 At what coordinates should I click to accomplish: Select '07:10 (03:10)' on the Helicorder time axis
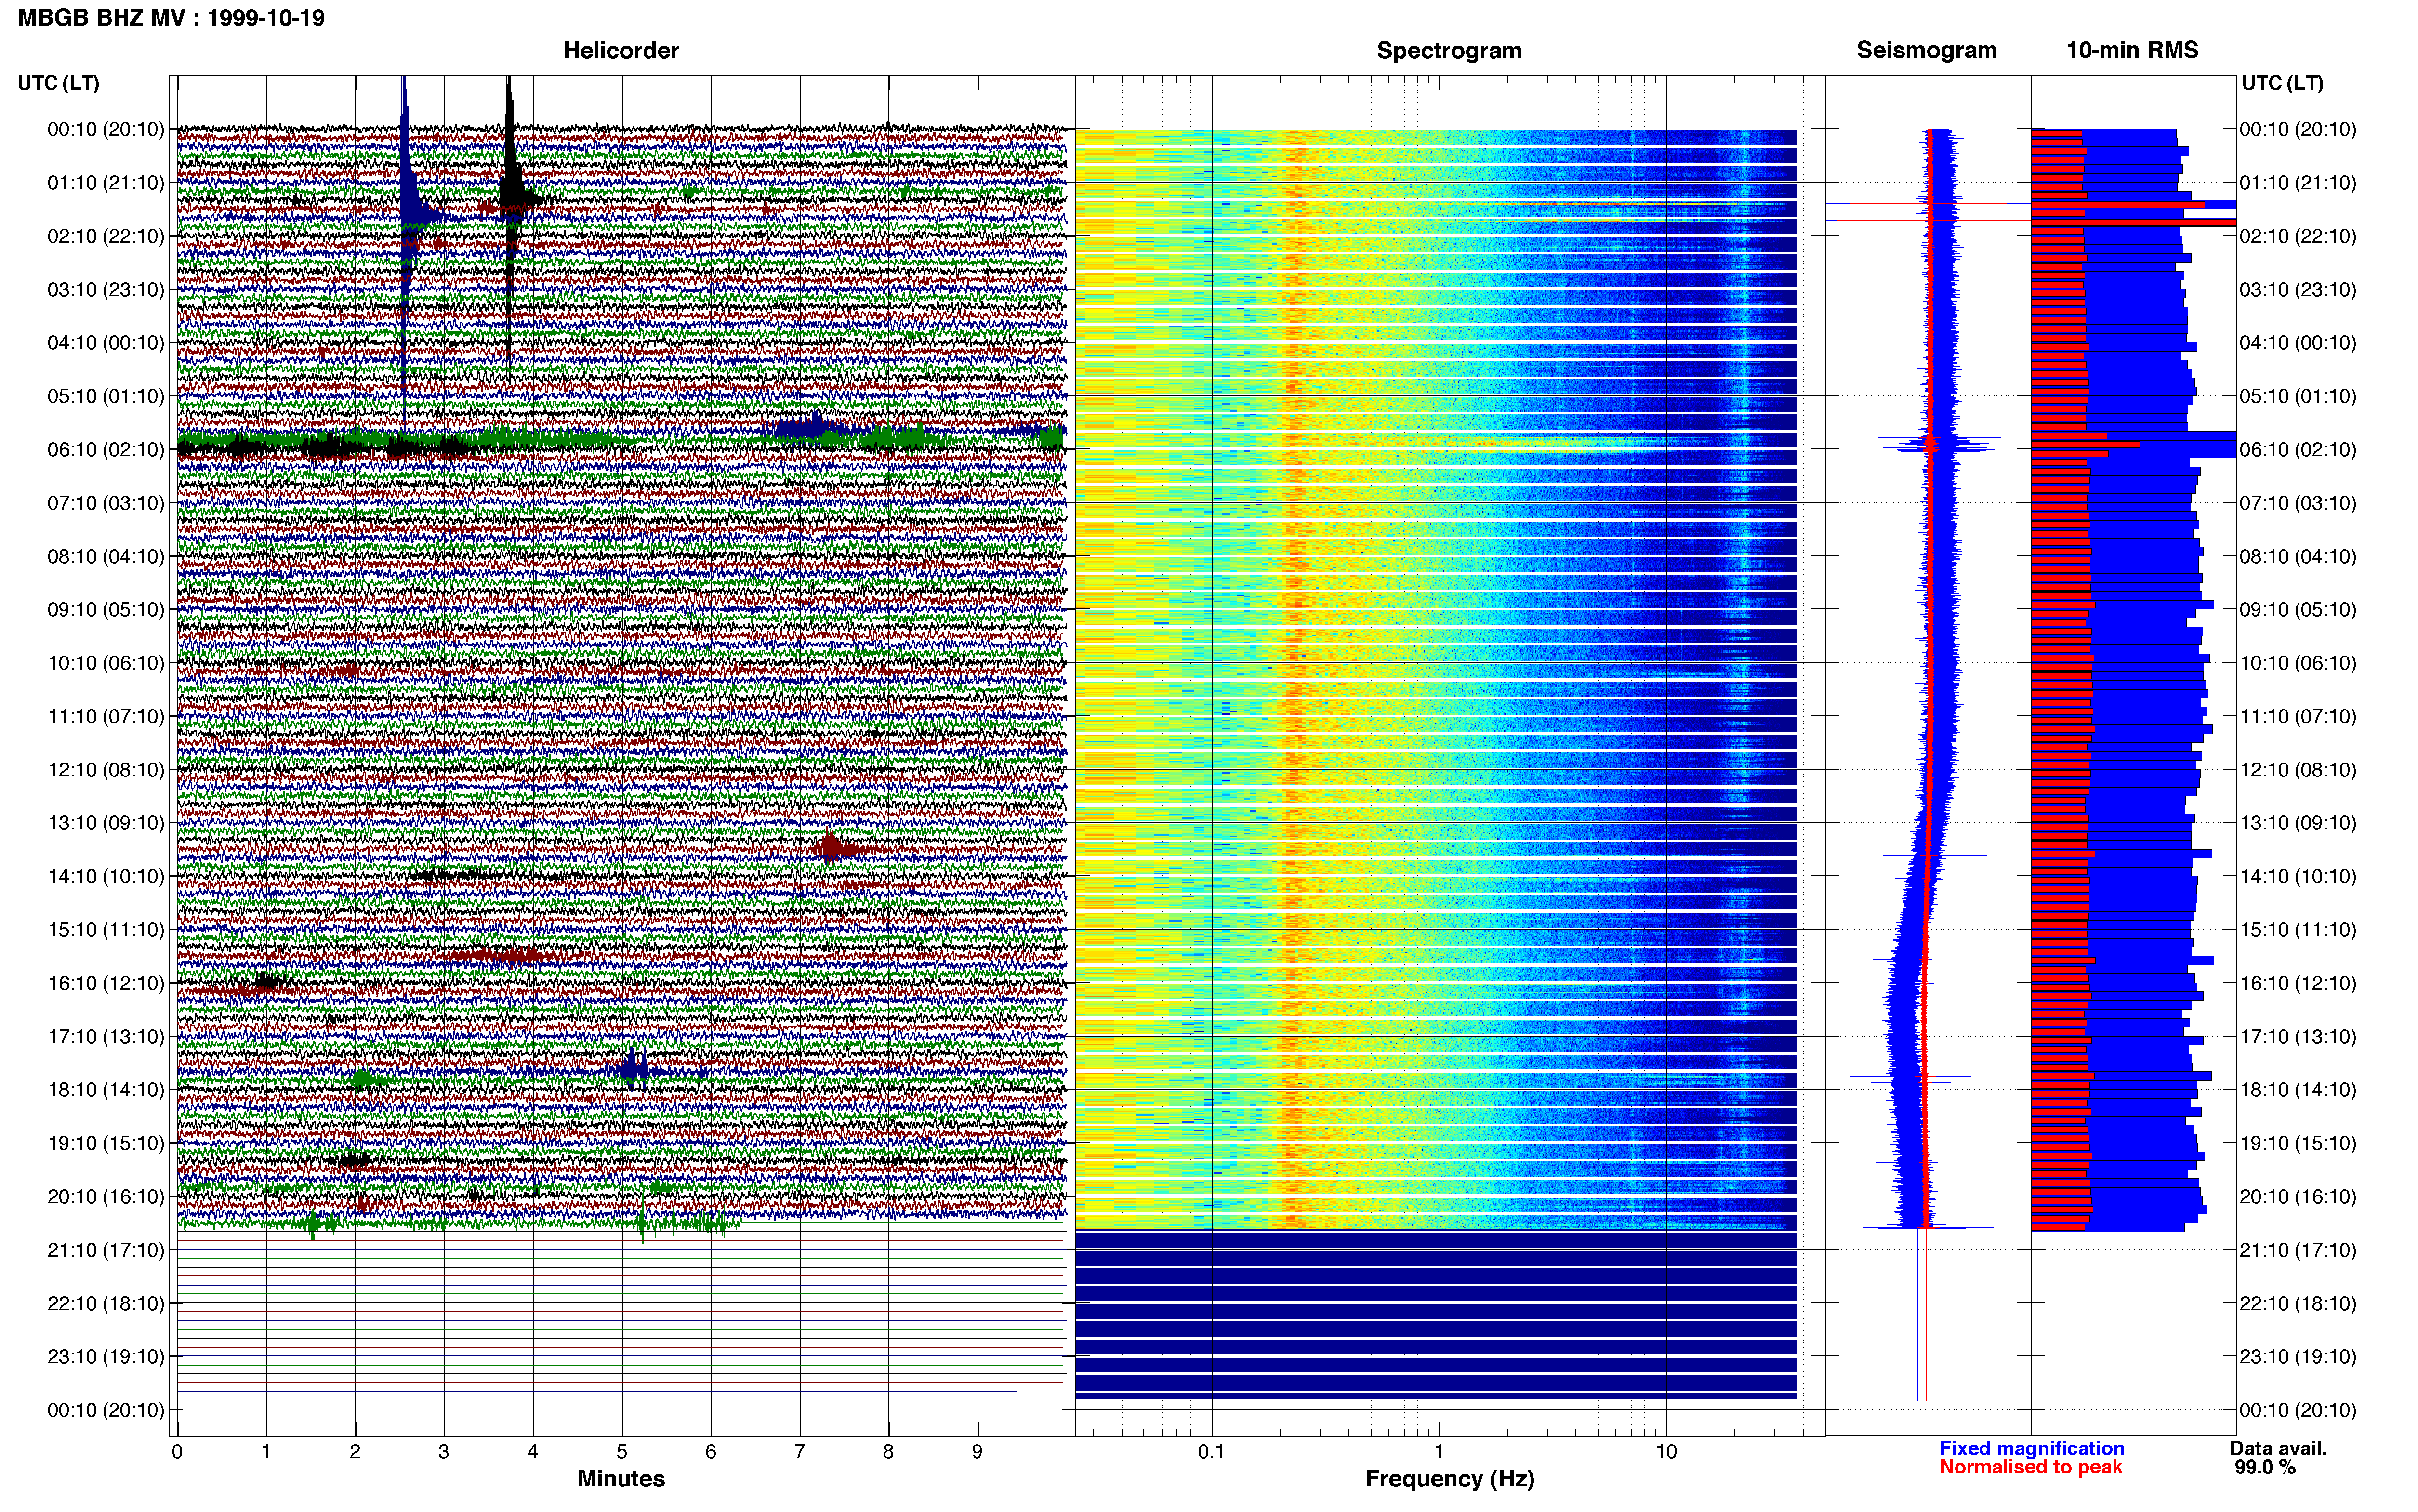point(106,503)
